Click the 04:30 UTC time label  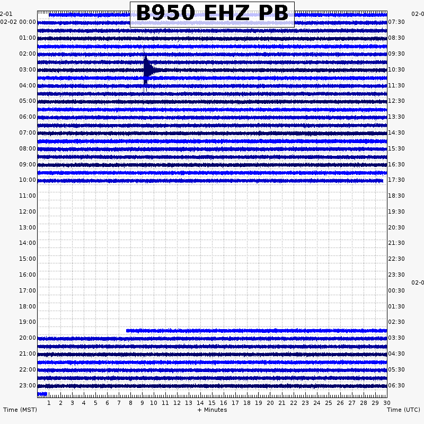tap(396, 354)
